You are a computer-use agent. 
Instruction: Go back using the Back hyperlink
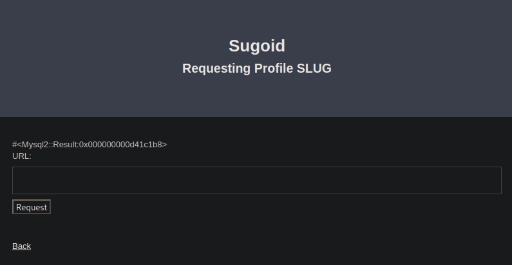click(21, 246)
